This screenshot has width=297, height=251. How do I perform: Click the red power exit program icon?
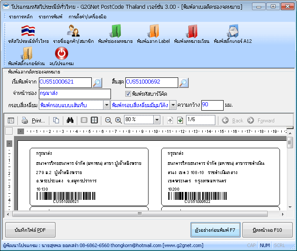coord(62,53)
